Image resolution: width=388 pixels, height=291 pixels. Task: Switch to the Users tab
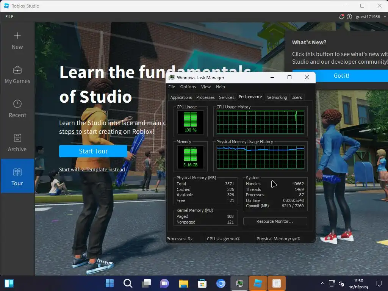(x=296, y=97)
